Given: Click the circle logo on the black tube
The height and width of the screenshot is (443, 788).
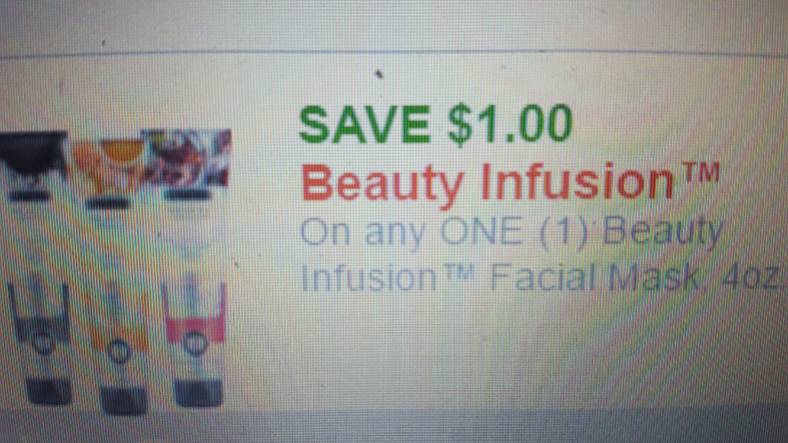Looking at the screenshot, I should click(43, 343).
